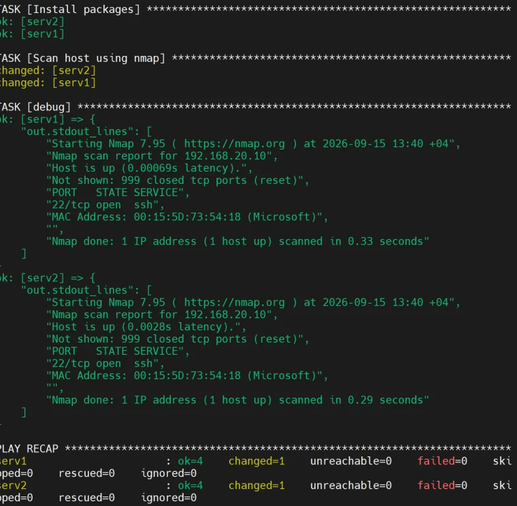The height and width of the screenshot is (506, 517).
Task: Click 'changed: [serv2]' status line
Action: (48, 71)
